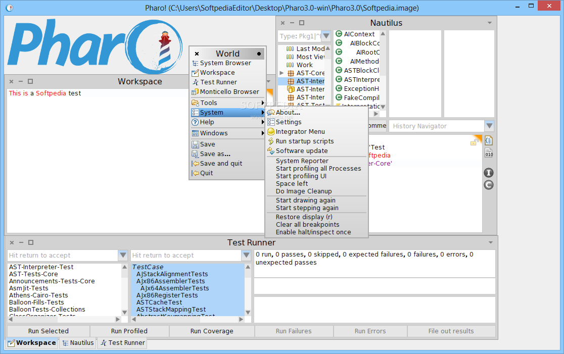
Task: Open the Help submenu arrow
Action: (263, 122)
